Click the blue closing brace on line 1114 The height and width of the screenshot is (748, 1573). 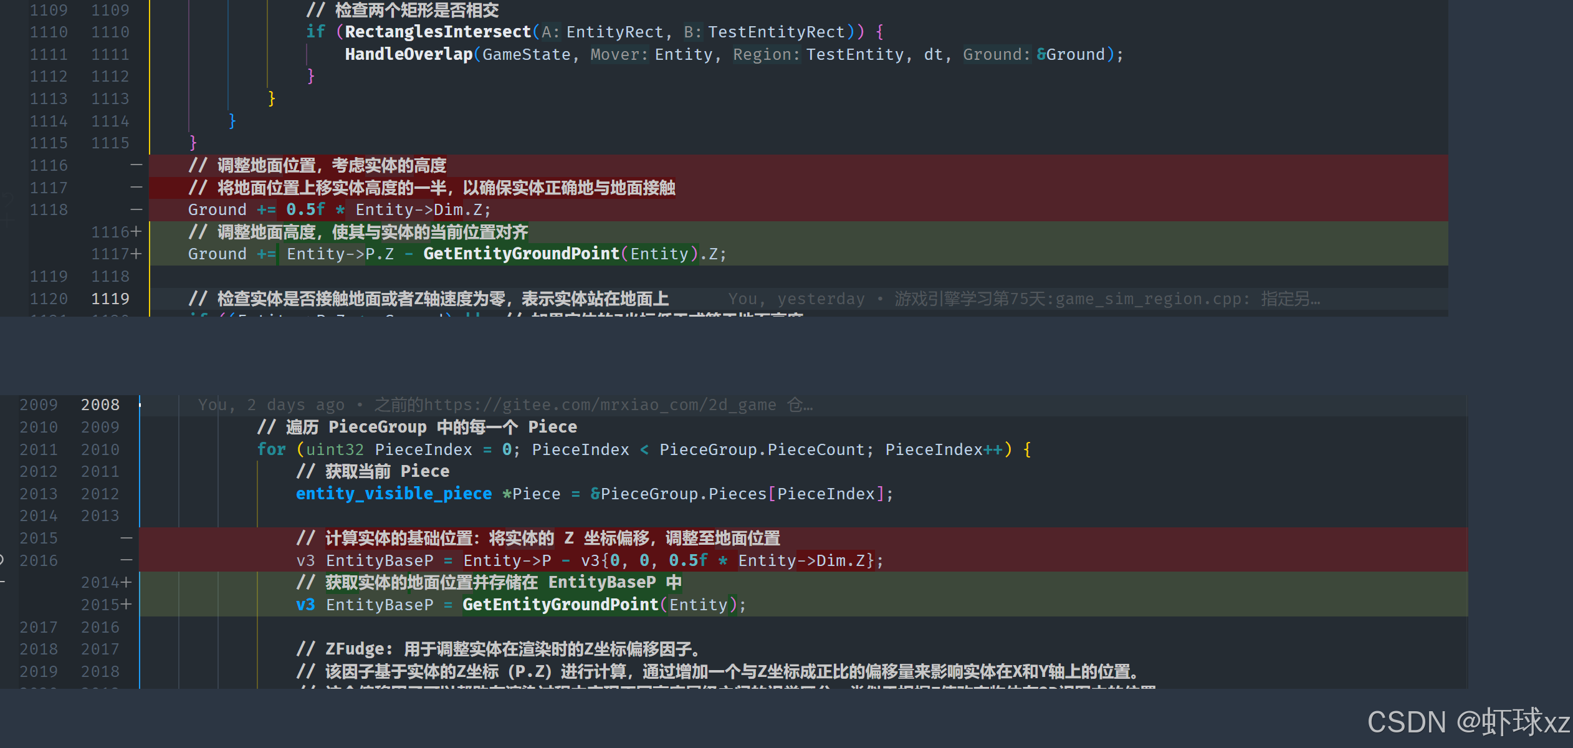click(232, 121)
